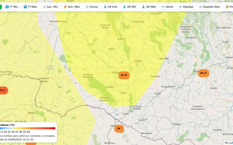This screenshot has height=145, width=233.
Task: Click the Pindaí town label
Action: click(x=123, y=93)
